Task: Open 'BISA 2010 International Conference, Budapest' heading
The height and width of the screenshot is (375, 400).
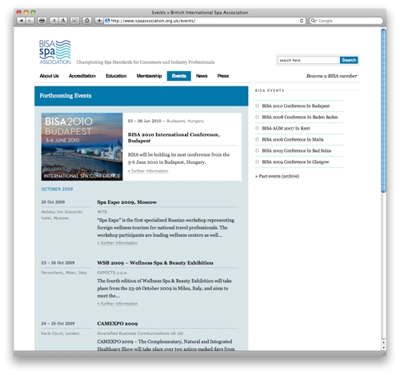Action: [174, 138]
